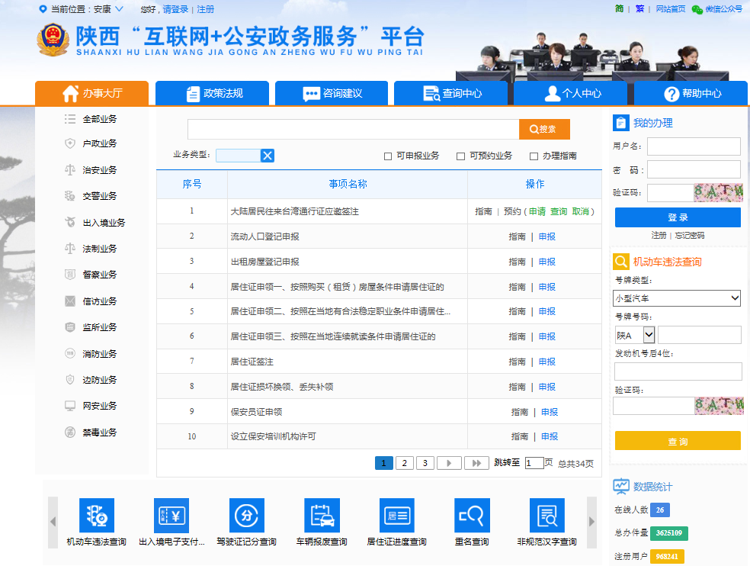Click the 全部业务 list icon
Viewport: 750px width, 566px height.
(x=70, y=119)
